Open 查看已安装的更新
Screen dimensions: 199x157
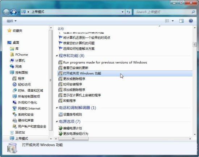point(76,68)
